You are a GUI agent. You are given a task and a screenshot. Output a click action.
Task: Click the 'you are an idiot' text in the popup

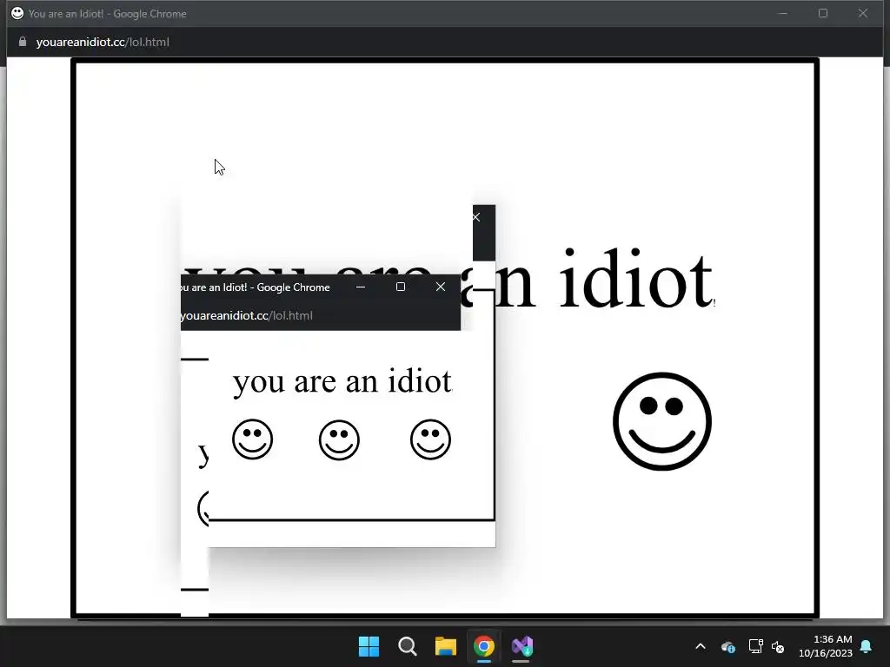click(342, 381)
